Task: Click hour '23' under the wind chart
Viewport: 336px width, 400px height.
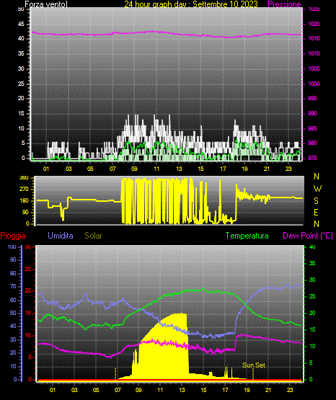Action: (x=288, y=169)
